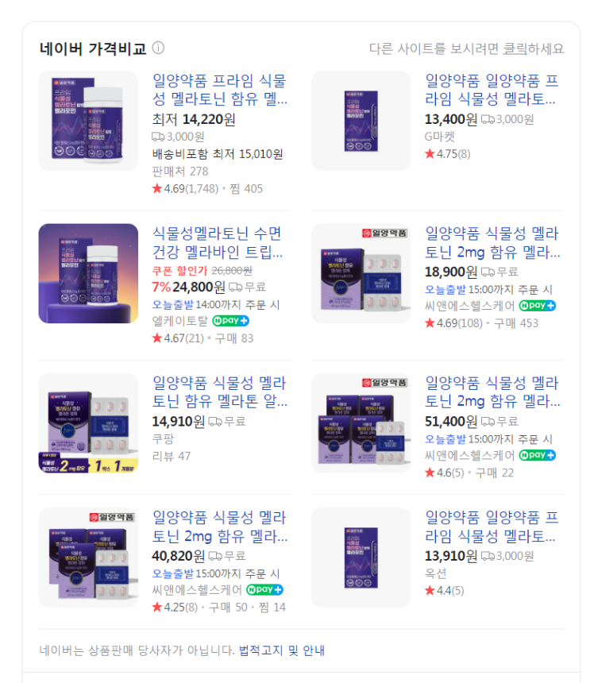Click Npay plus badge on 40,820원 listing
This screenshot has height=683, width=590.
264,590
